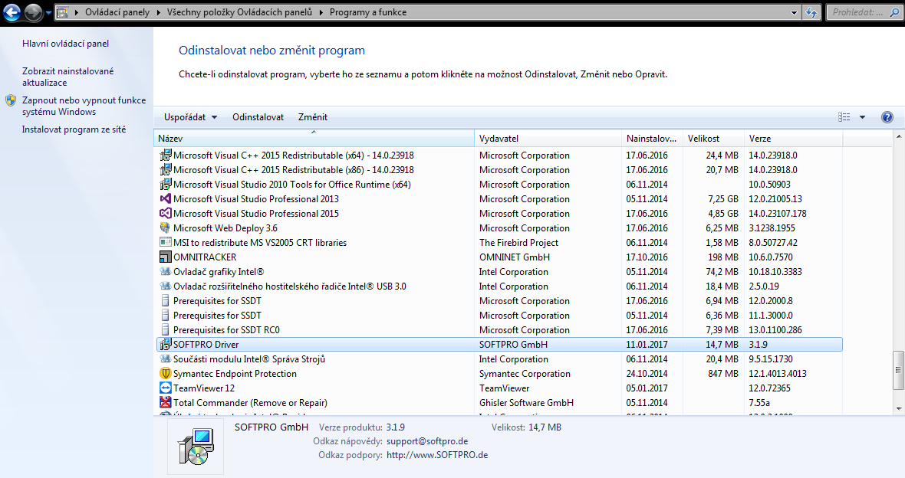The width and height of the screenshot is (905, 478).
Task: Click version 14.0.23107.178
Action: (778, 214)
